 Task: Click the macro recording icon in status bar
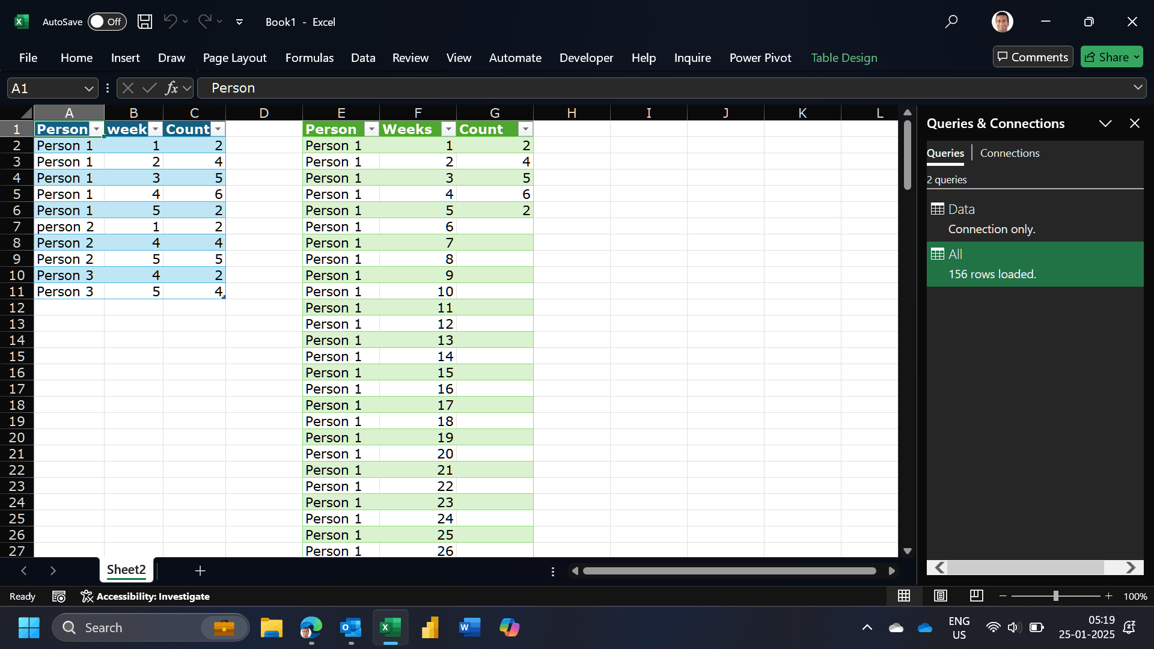click(59, 596)
